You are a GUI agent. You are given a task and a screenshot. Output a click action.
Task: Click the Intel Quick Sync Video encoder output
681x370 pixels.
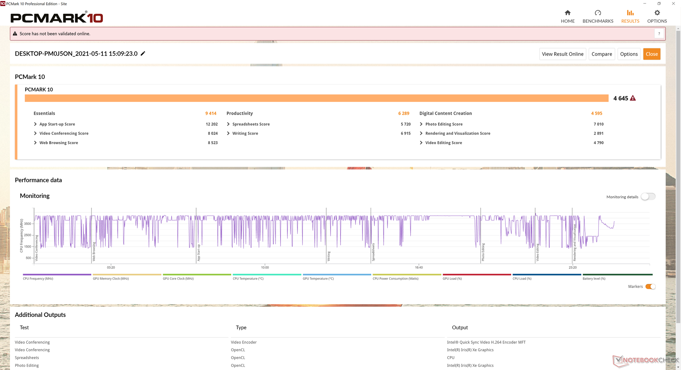[486, 342]
